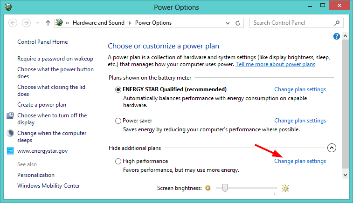Go back with the Back arrow icon
The height and width of the screenshot is (203, 353).
pos(13,23)
